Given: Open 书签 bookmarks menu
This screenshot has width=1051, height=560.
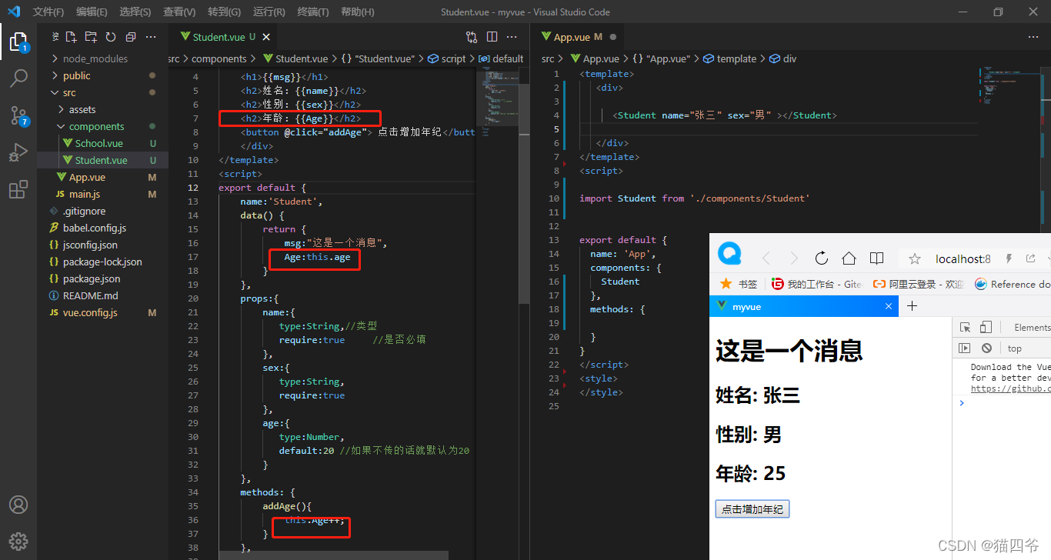Looking at the screenshot, I should coord(738,284).
